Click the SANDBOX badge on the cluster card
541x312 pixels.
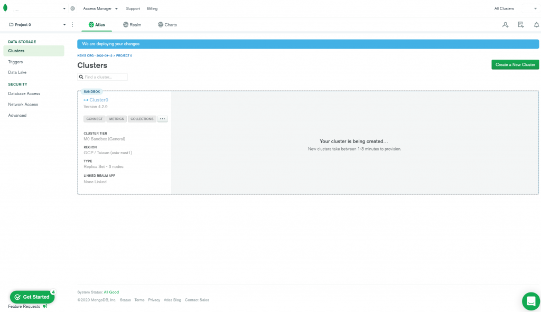[x=92, y=92]
